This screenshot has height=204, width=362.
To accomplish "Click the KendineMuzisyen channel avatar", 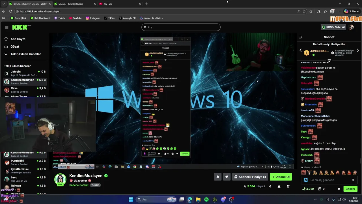I will click(60, 179).
